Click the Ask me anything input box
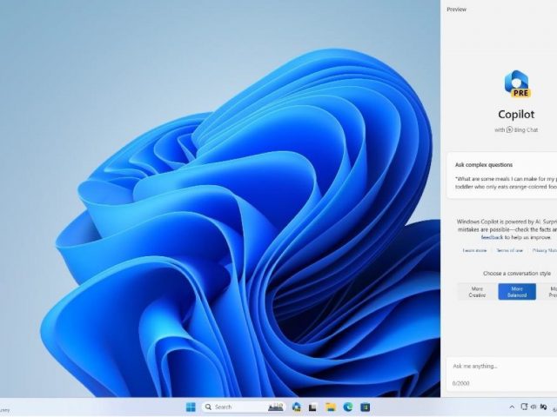557x417 pixels. (x=501, y=374)
